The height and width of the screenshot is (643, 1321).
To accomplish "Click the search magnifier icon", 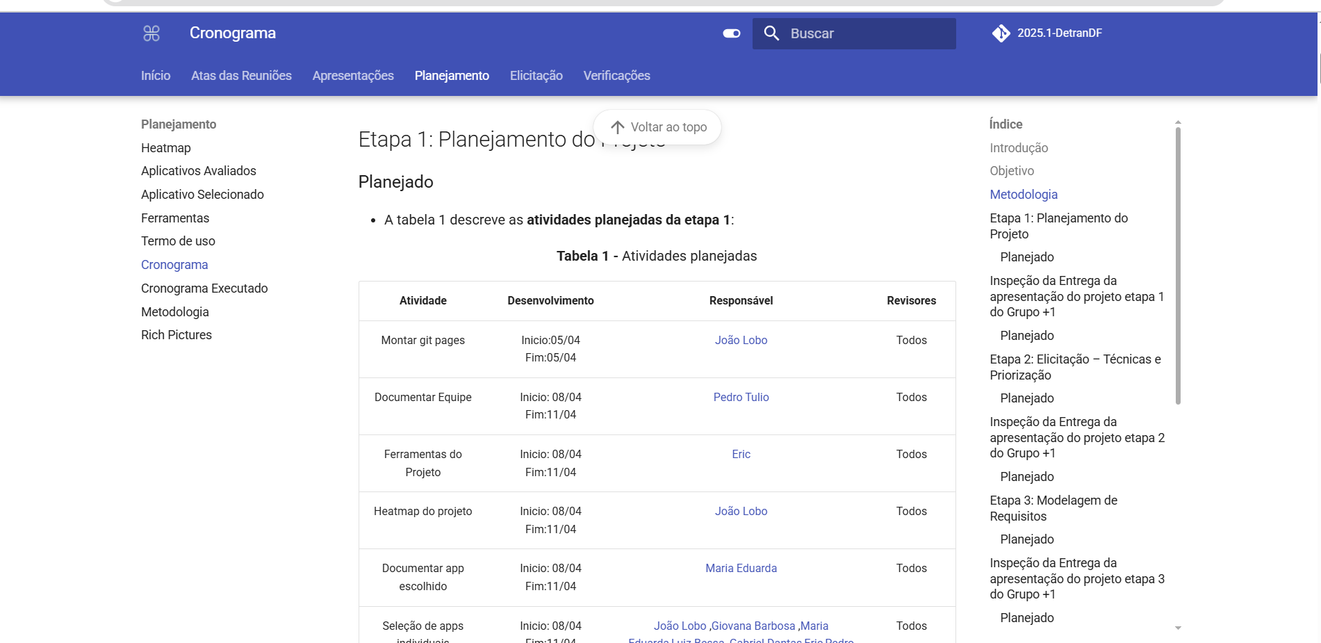I will 771,33.
